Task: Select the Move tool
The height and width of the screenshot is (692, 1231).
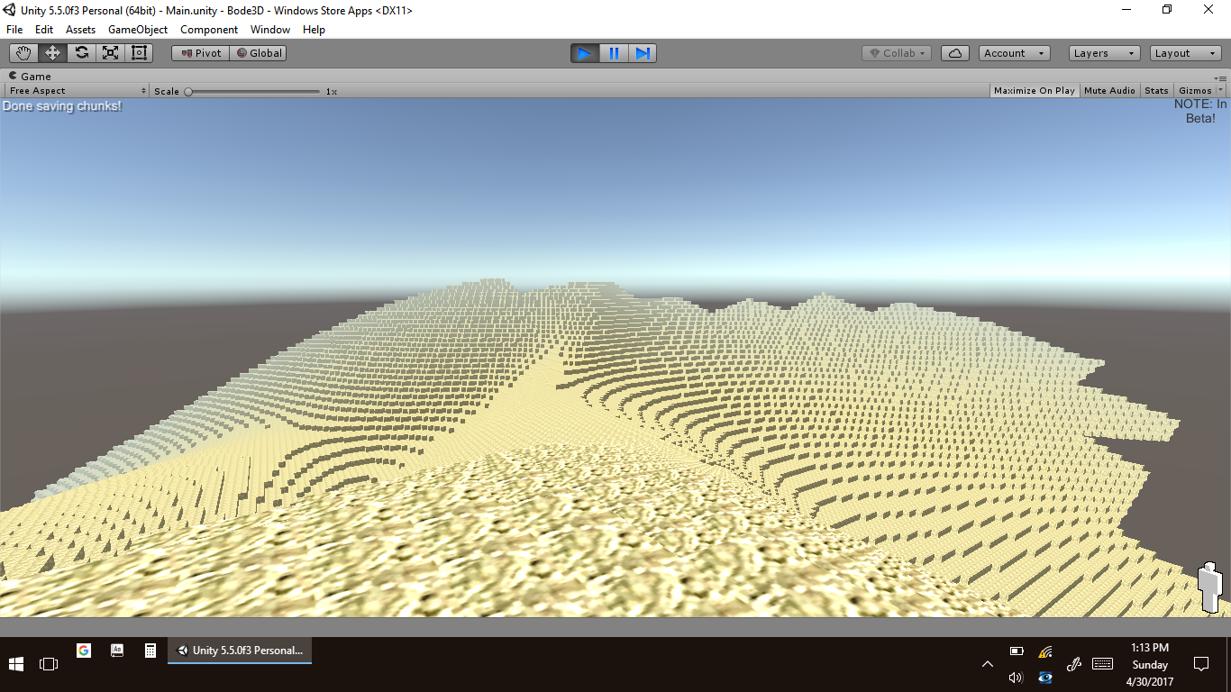Action: click(52, 53)
